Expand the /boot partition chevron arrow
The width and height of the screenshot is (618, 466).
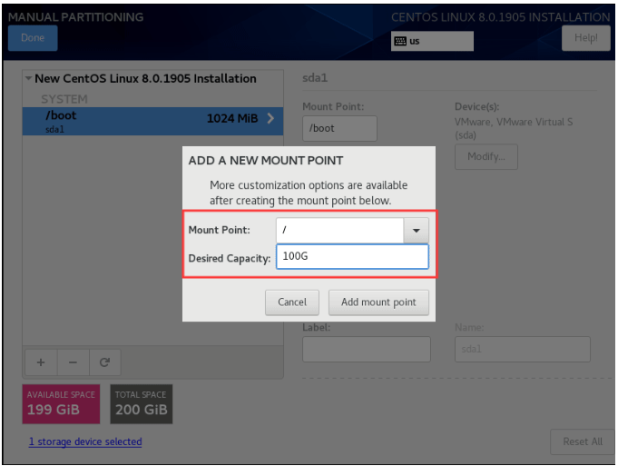[x=270, y=120]
